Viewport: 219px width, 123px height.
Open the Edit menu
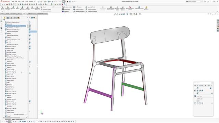click(16, 1)
